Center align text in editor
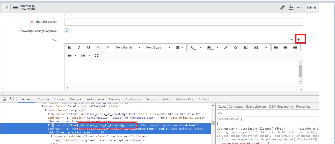Screen dimensions: 335x144 [x=285, y=47]
